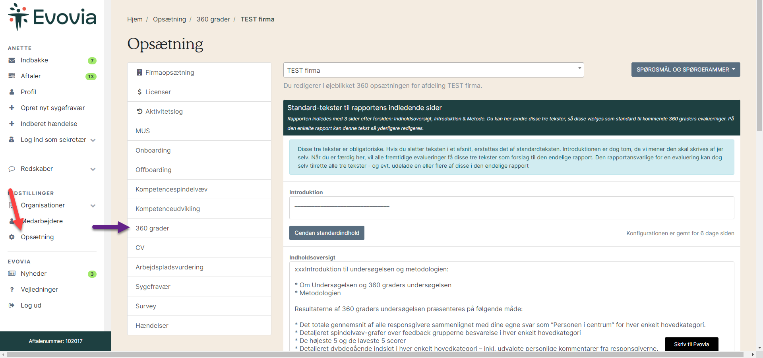Click the Nyheder newspaper icon
Image resolution: width=763 pixels, height=358 pixels.
(12, 273)
